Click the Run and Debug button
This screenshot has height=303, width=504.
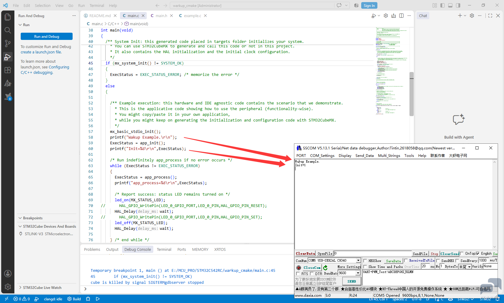click(x=46, y=36)
